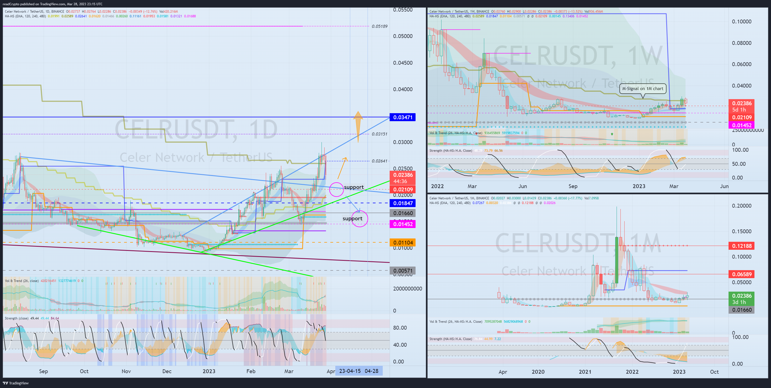Click the red 0.02386 current price label on the 1D chart
This screenshot has width=771, height=388.
403,178
